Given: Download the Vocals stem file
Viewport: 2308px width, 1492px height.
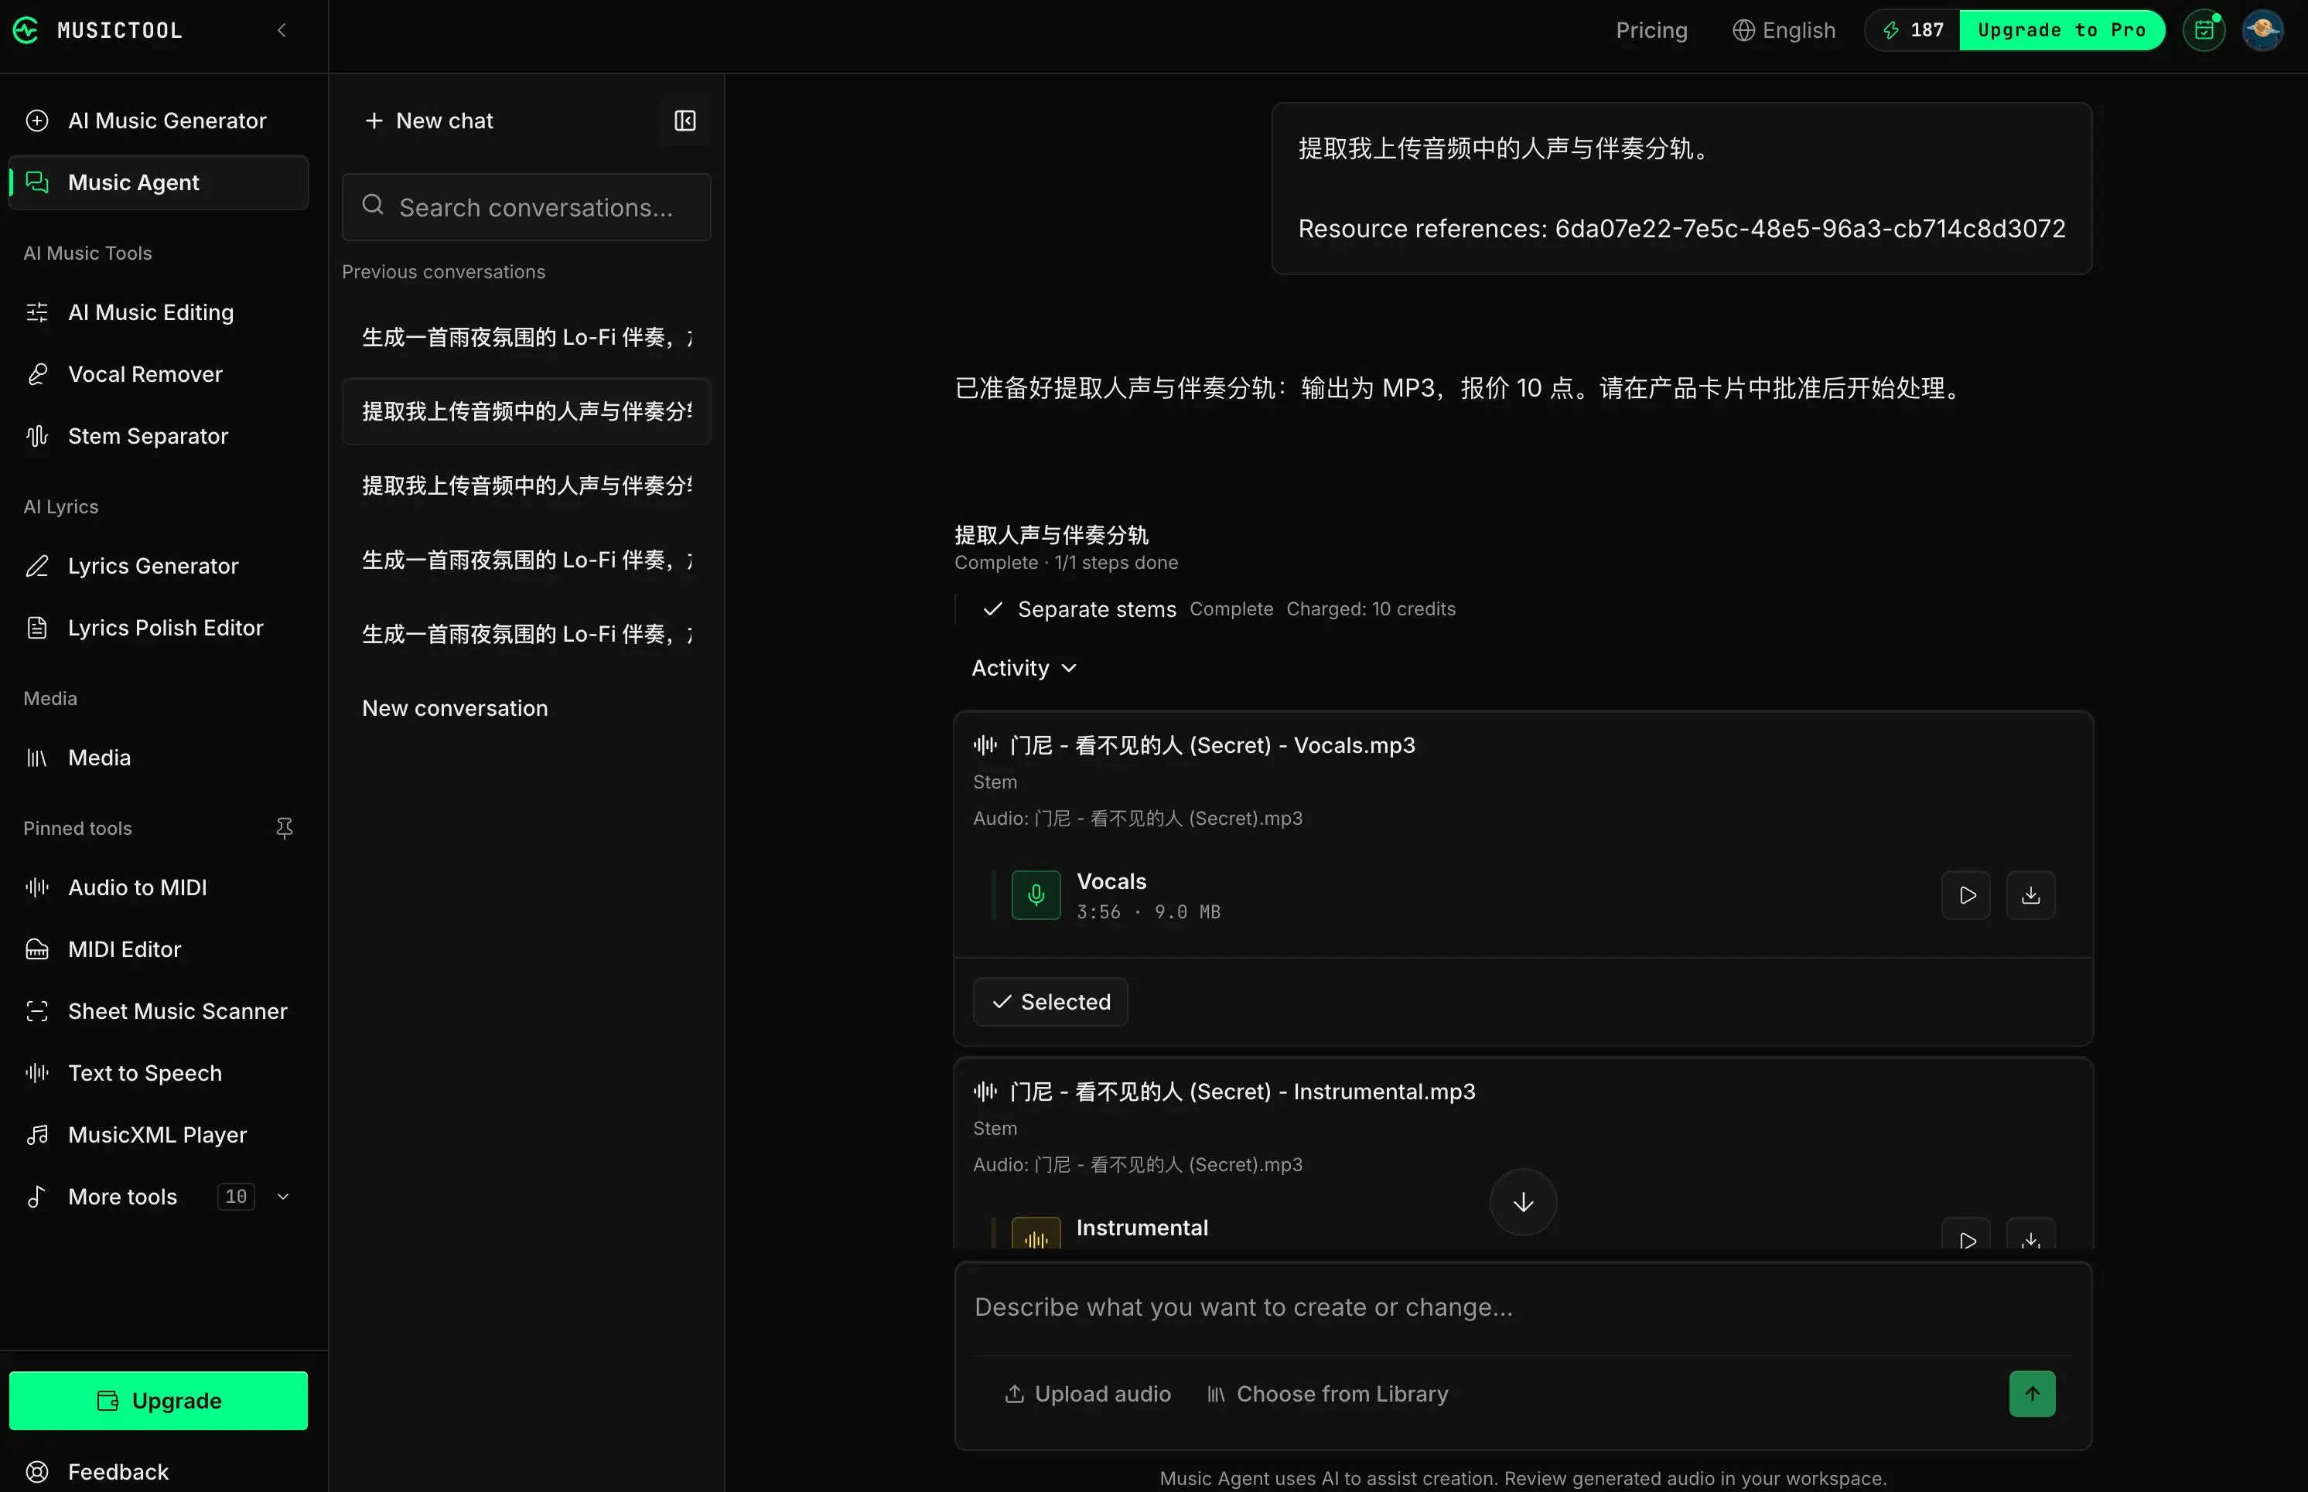Looking at the screenshot, I should [2031, 895].
